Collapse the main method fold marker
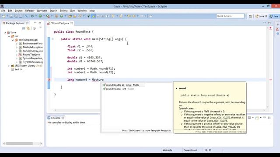Screen dimensions: 280x157 (x=52, y=39)
